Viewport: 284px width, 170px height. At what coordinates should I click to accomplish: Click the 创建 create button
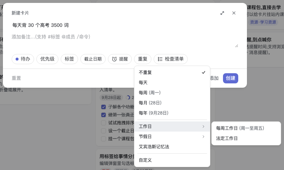click(230, 78)
